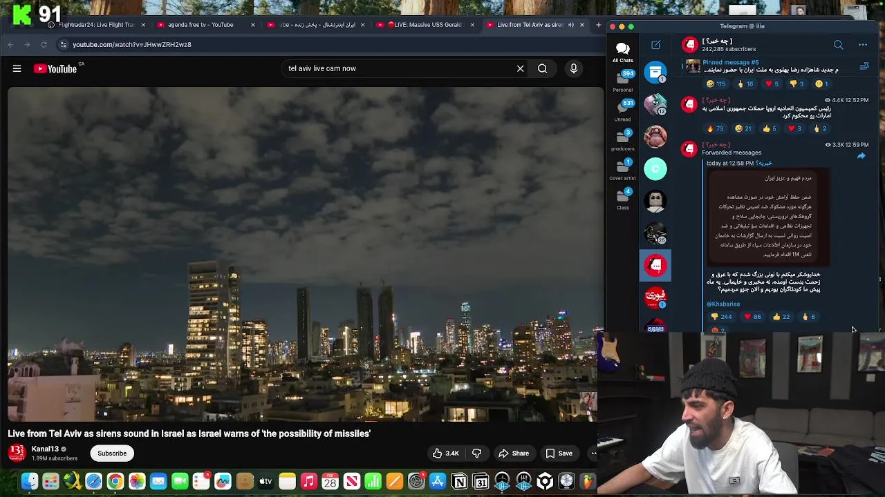Toggle thumbs-up 22 reaction
Image resolution: width=885 pixels, height=497 pixels.
click(x=781, y=317)
